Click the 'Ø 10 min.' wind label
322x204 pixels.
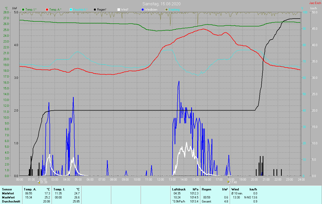[237, 193]
